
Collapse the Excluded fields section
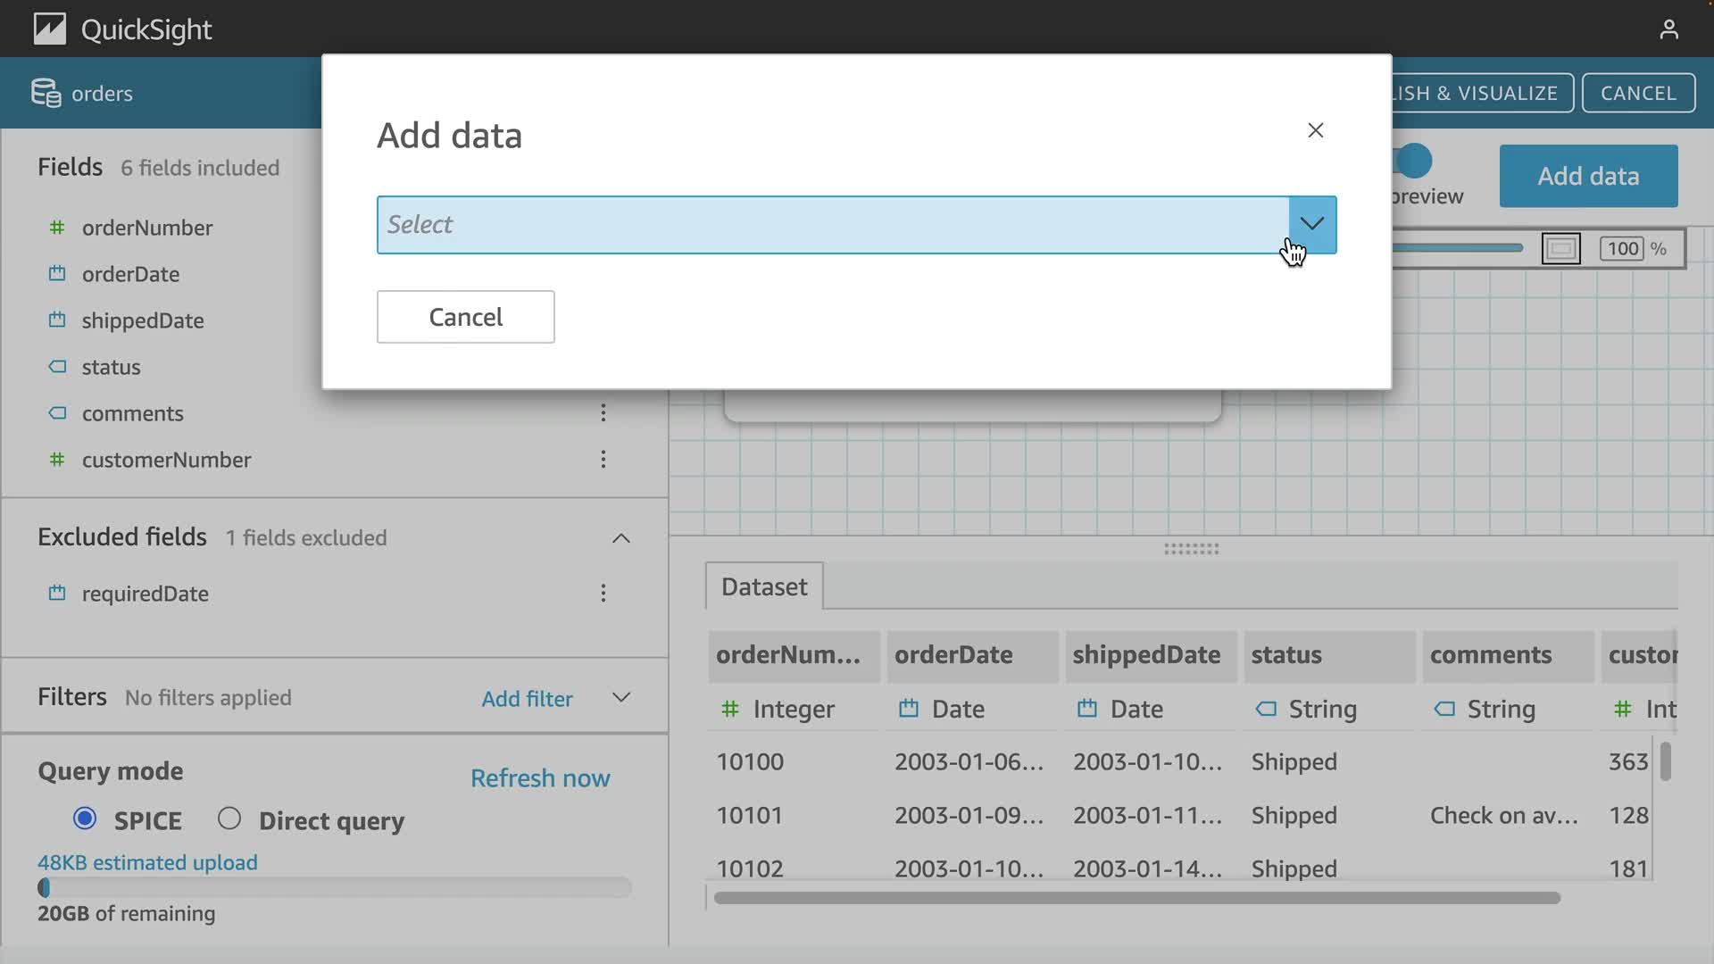click(x=621, y=538)
